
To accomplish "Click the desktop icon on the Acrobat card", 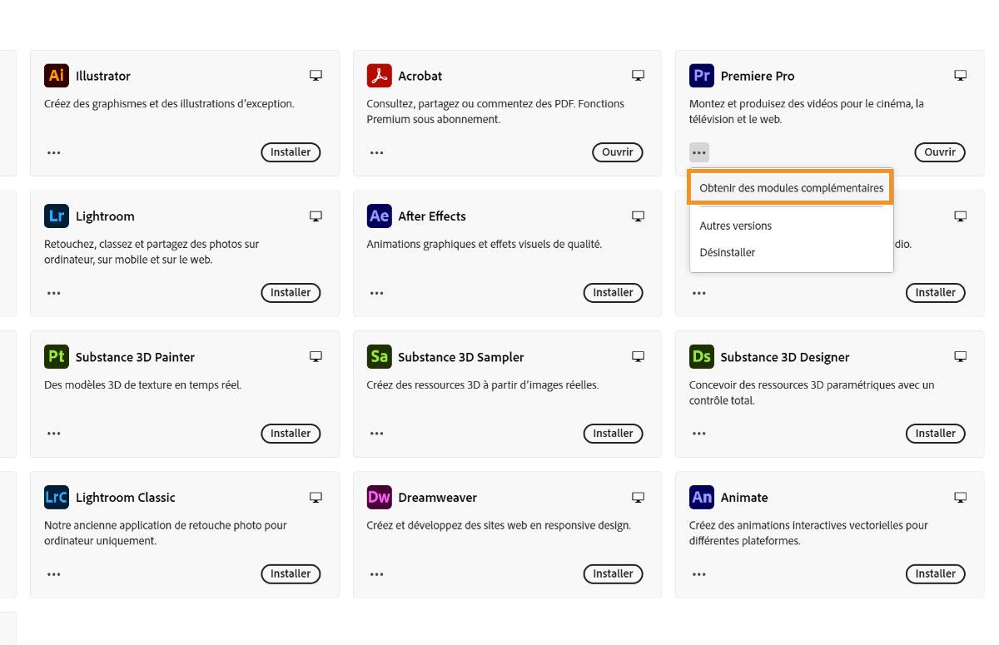I will (638, 74).
